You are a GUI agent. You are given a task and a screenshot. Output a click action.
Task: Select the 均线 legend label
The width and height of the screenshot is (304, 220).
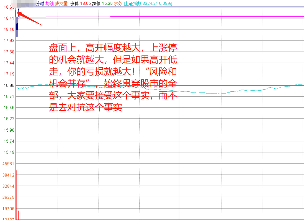50,4
